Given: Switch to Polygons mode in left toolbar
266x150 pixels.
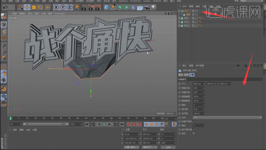Looking at the screenshot, I should point(4,58).
